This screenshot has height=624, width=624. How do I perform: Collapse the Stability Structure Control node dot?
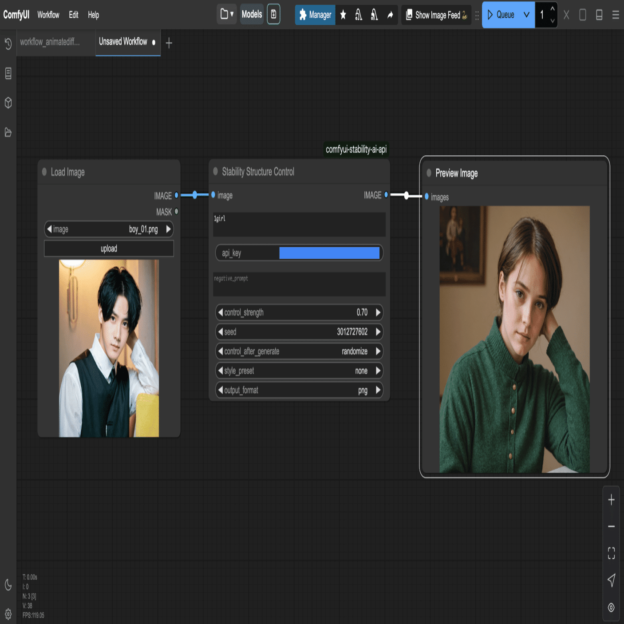click(x=215, y=171)
